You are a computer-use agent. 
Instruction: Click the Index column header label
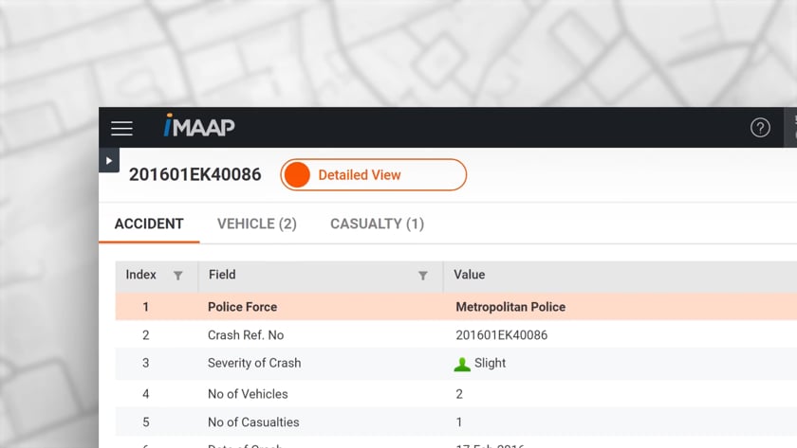pos(140,275)
